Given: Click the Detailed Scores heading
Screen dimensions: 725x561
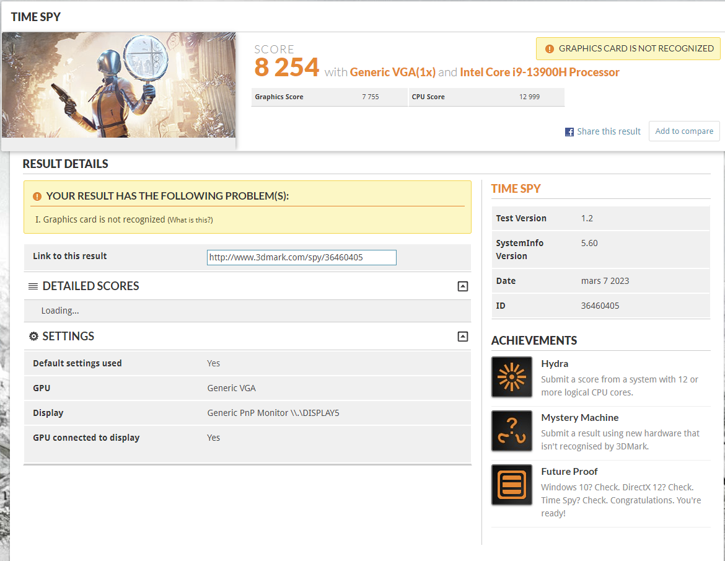Looking at the screenshot, I should tap(90, 286).
